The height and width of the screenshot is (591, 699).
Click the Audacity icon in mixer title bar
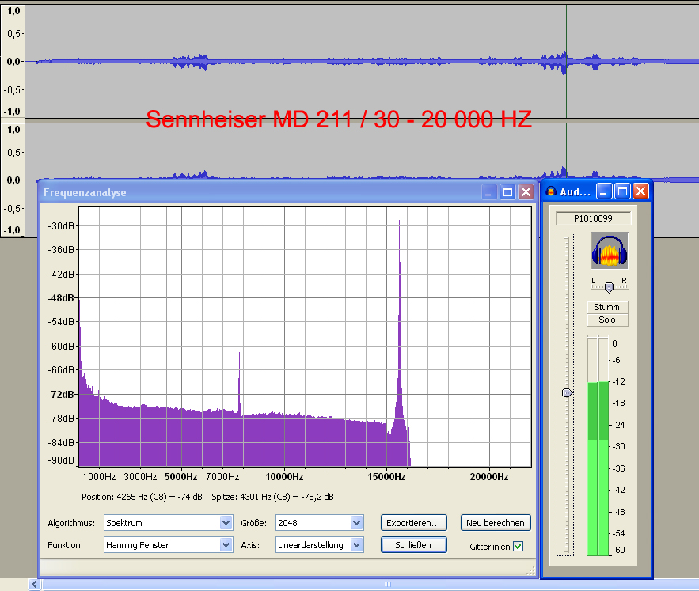(550, 191)
